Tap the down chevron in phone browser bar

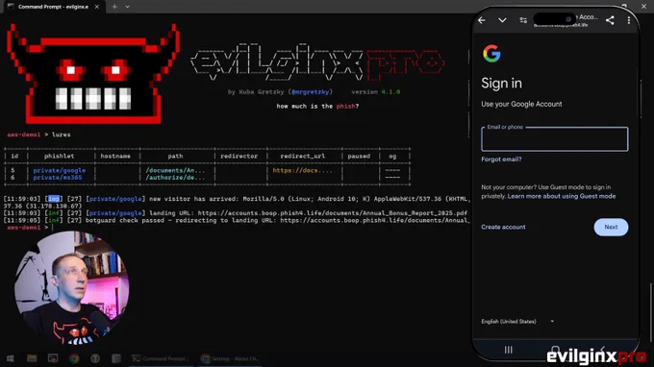[x=502, y=20]
